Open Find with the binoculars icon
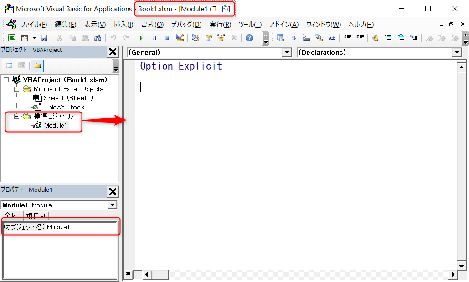Viewport: 469px width, 282px height. pyautogui.click(x=98, y=38)
